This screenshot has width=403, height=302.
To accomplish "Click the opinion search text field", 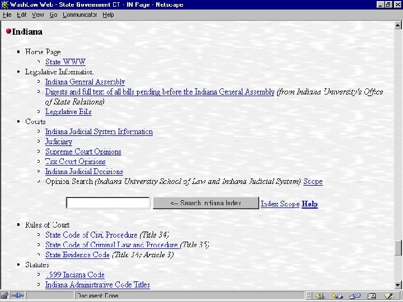I will (x=108, y=203).
